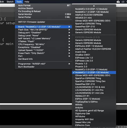Viewport: 127px width, 128px height.
Task: Click the scroll-up arrow atop board list
Action: pyautogui.click(x=94, y=6)
